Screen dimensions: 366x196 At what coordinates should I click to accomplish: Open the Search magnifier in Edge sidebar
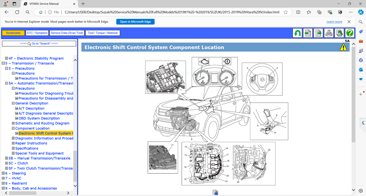click(361, 22)
